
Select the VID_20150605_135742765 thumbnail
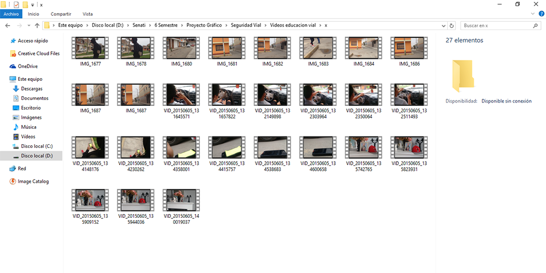coord(364,147)
